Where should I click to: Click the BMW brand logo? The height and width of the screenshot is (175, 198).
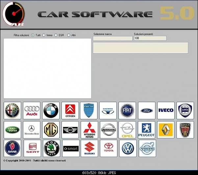[51, 111]
